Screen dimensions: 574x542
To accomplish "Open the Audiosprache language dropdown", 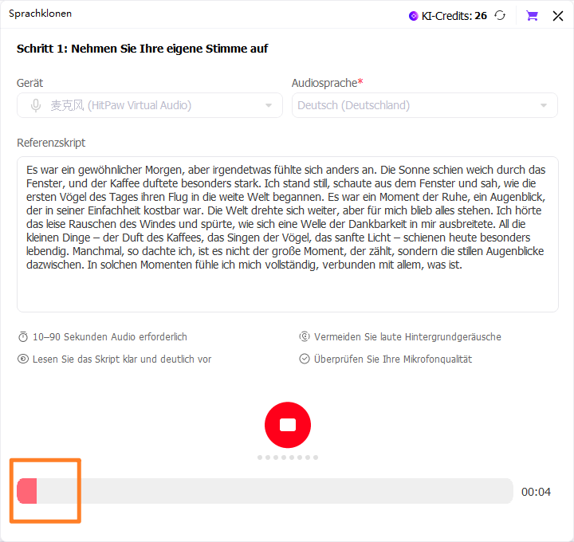I will [425, 105].
